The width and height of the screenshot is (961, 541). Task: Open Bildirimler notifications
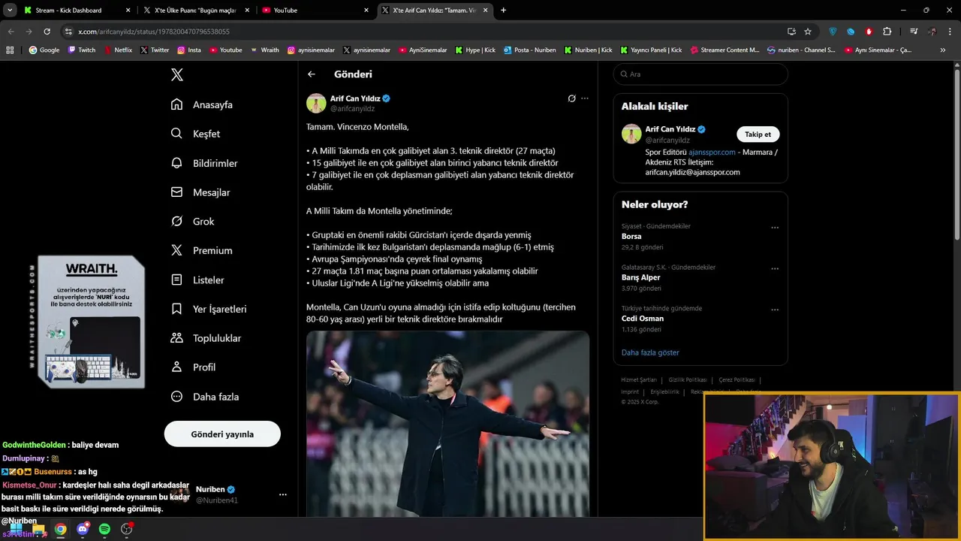(x=204, y=163)
